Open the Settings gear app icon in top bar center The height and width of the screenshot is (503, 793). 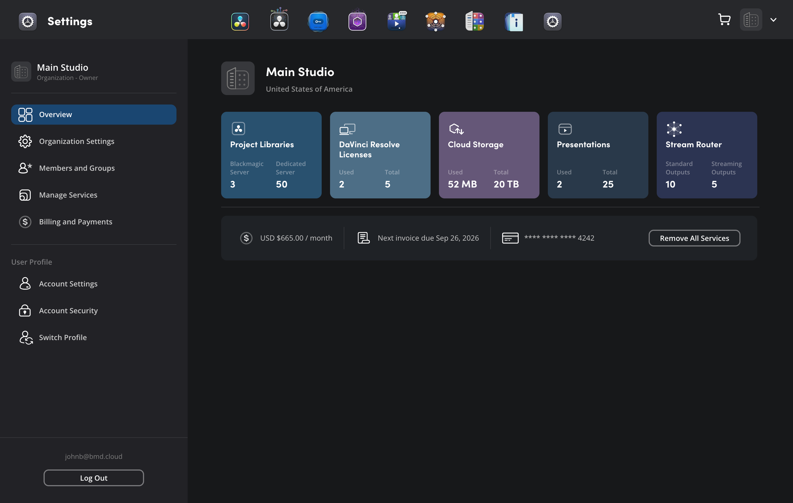point(553,22)
